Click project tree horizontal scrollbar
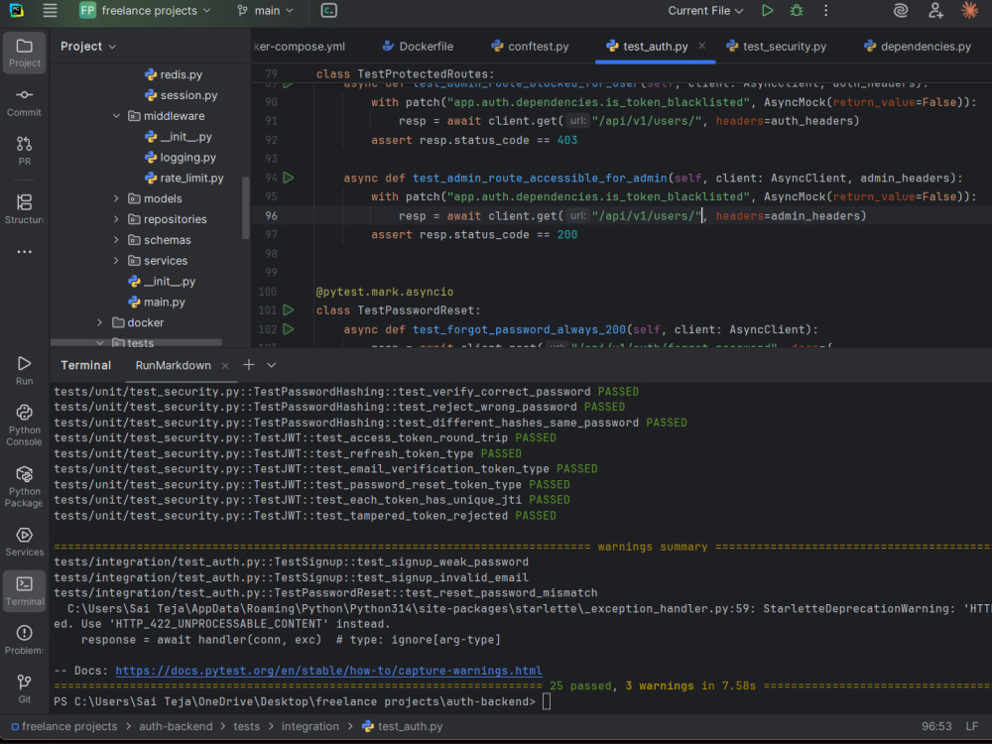The image size is (992, 744). [136, 342]
